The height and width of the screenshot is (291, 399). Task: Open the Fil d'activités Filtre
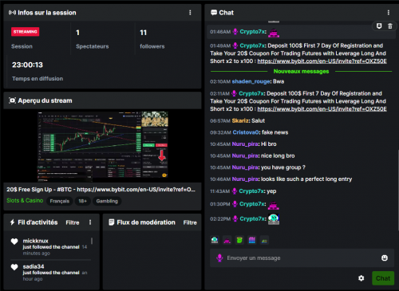(x=73, y=222)
